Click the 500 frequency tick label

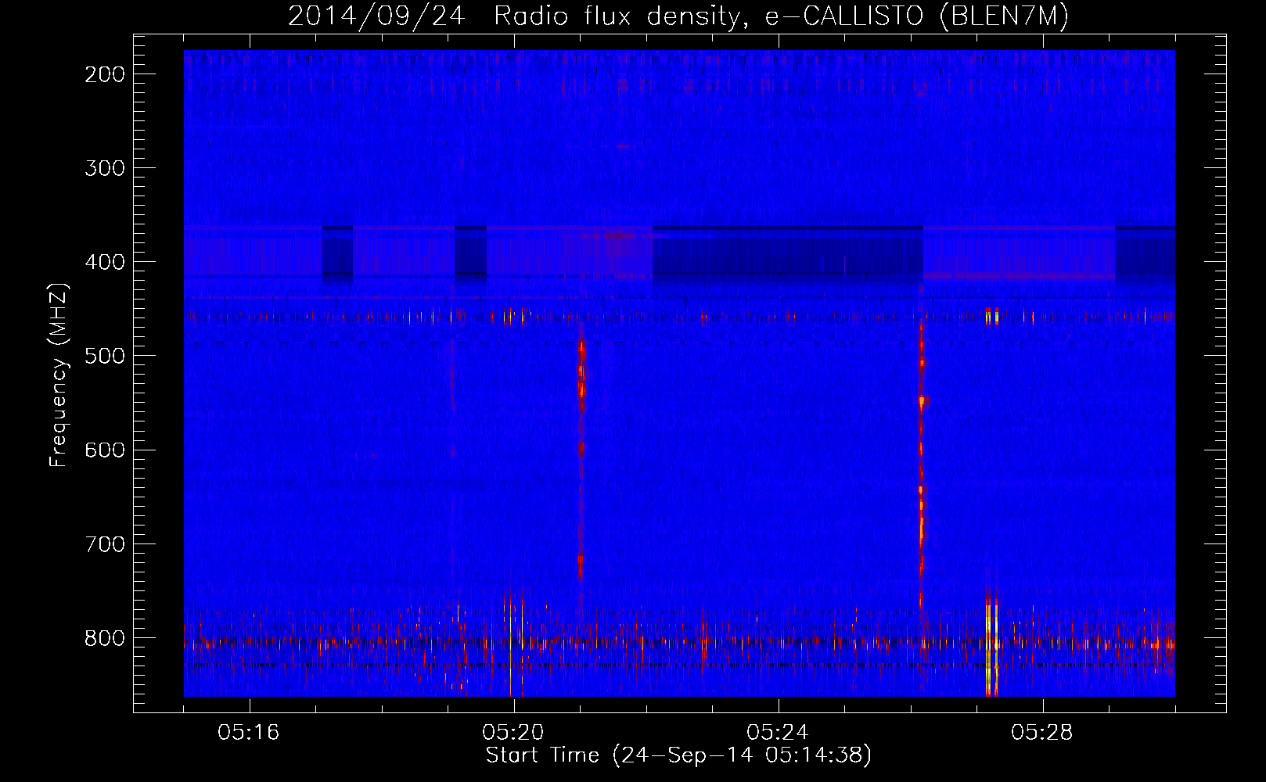pyautogui.click(x=104, y=355)
